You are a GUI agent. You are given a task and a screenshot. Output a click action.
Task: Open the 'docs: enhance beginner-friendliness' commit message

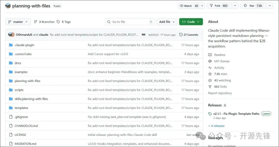tap(129, 72)
